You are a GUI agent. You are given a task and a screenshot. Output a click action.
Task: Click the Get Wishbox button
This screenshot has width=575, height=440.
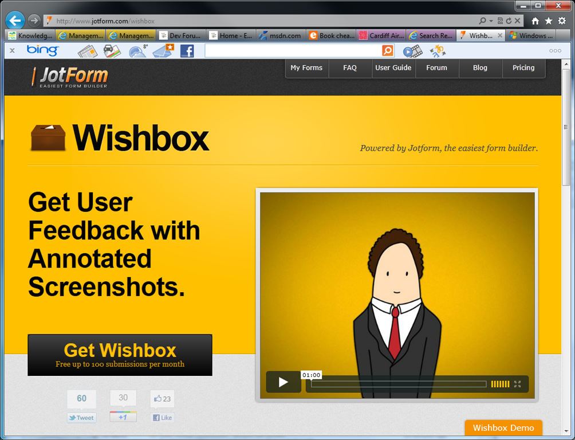[120, 355]
